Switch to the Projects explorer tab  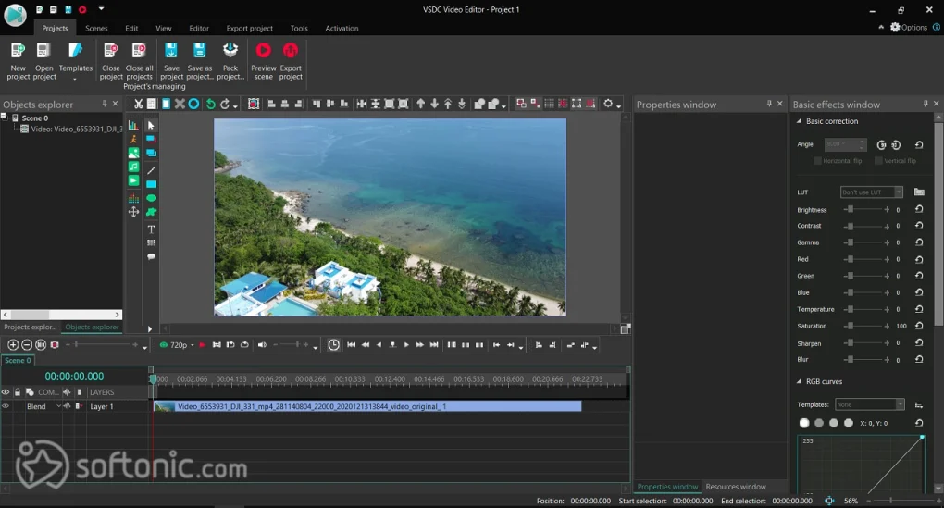click(31, 328)
